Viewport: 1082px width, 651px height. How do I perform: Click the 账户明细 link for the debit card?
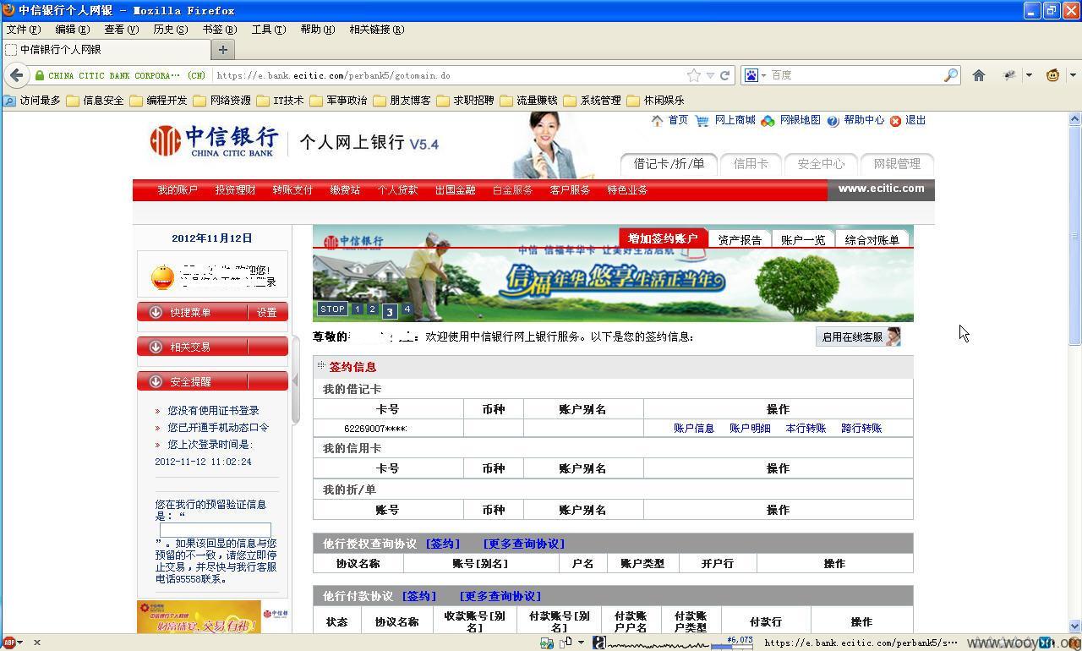pyautogui.click(x=750, y=429)
